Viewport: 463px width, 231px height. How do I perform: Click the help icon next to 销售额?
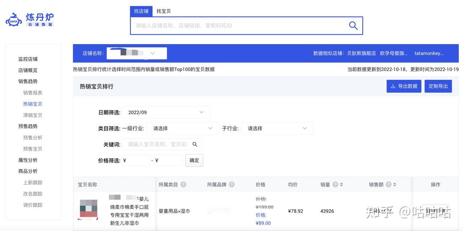pos(388,184)
